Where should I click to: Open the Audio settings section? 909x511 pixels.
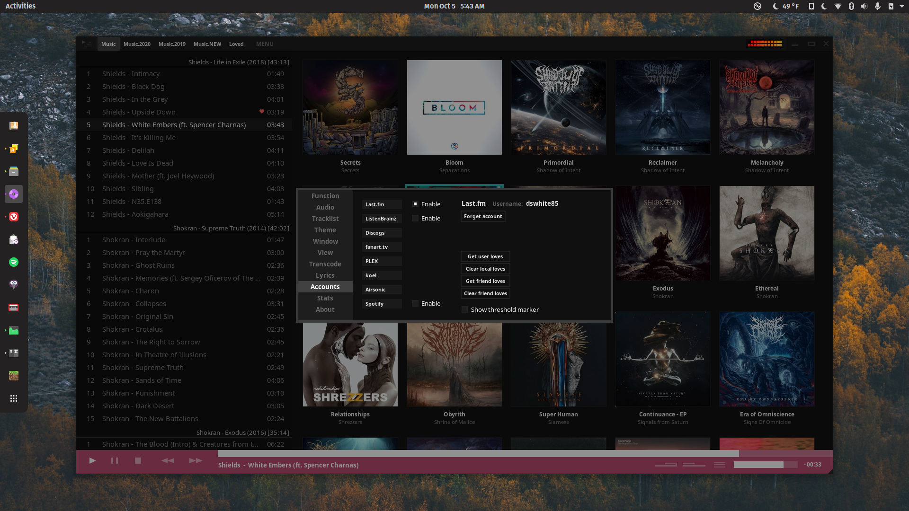coord(325,207)
